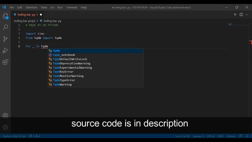Click the 'UTF-8' encoding selector
252x142 pixels.
(x=211, y=136)
